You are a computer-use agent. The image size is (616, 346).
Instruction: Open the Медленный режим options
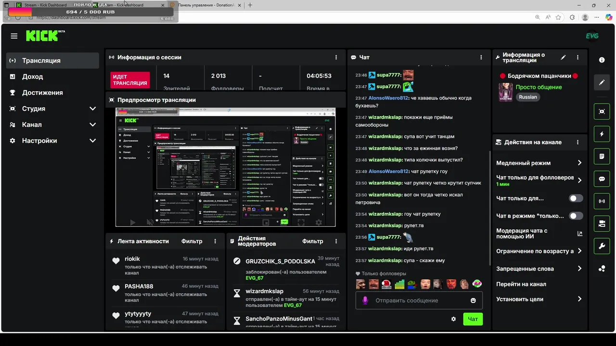(x=539, y=163)
